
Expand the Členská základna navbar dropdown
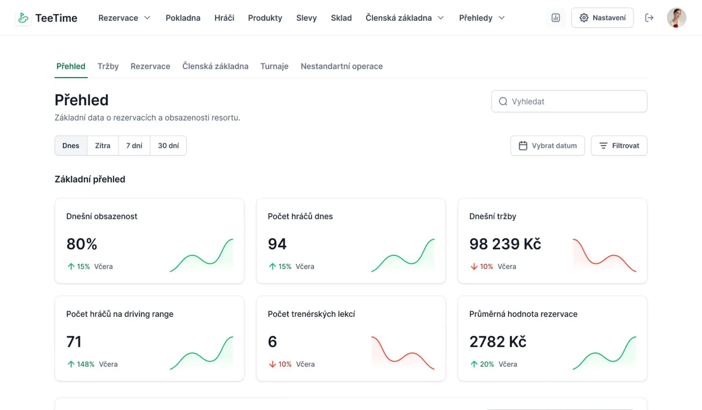(405, 18)
